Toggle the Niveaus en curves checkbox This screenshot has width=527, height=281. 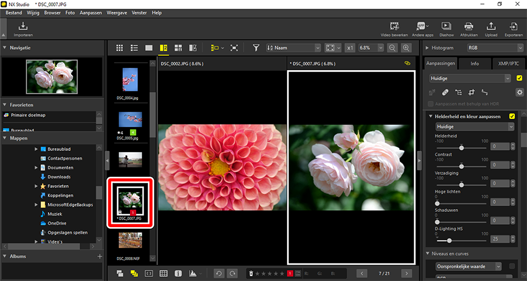coord(512,266)
